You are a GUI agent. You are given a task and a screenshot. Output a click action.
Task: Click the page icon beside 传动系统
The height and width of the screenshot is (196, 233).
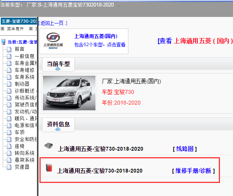point(9,98)
